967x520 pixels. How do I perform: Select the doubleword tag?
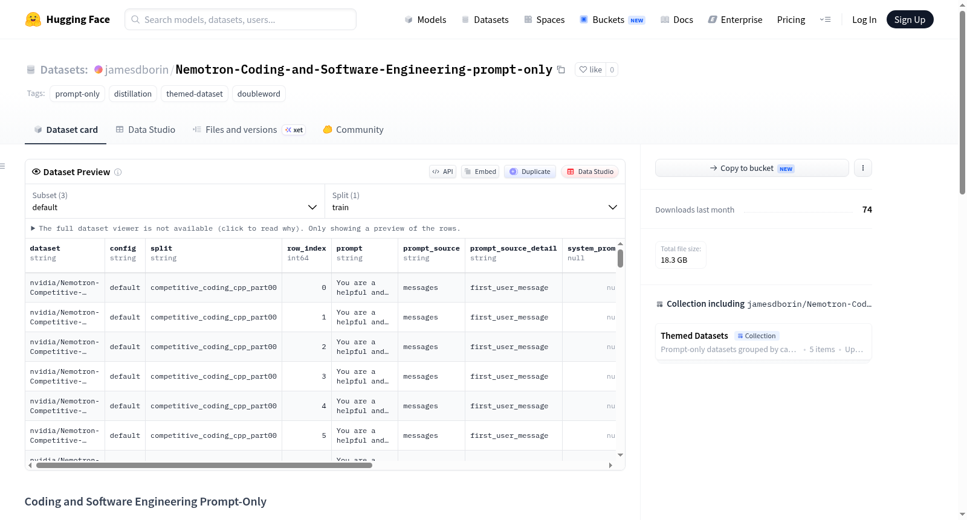click(259, 94)
